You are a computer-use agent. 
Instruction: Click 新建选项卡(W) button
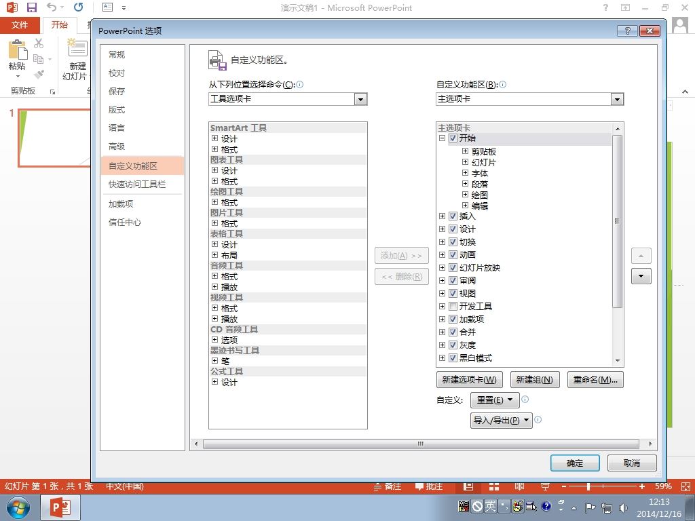pos(470,380)
